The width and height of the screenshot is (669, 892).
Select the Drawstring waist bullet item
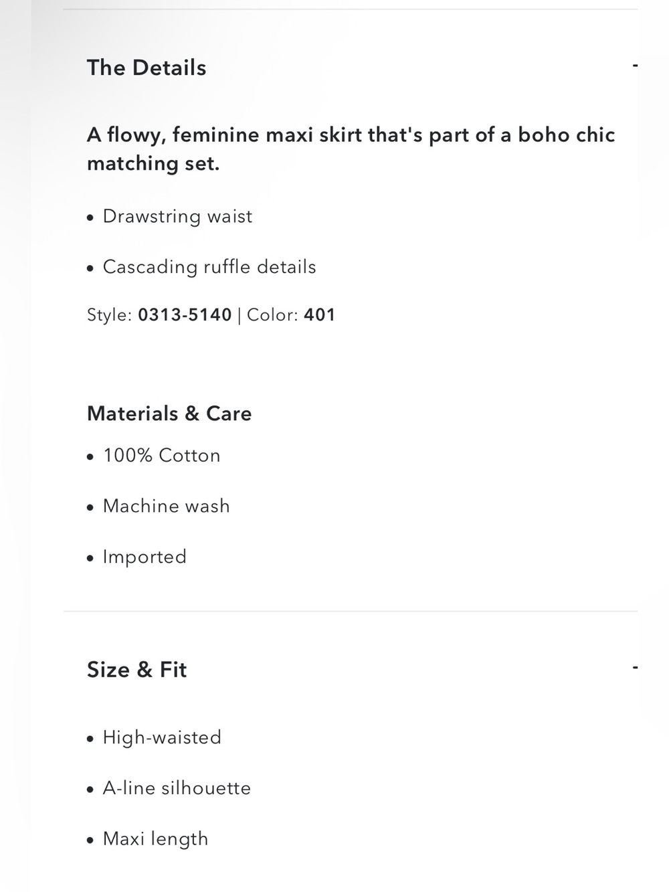pyautogui.click(x=177, y=216)
